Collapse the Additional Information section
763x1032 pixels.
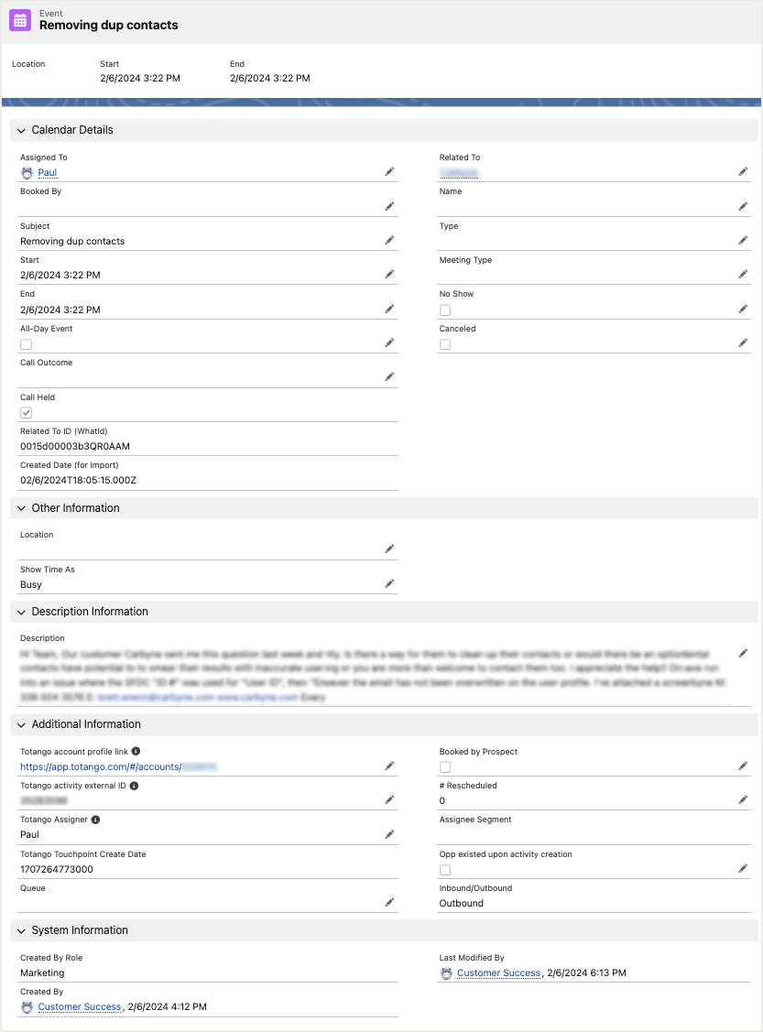[x=21, y=724]
